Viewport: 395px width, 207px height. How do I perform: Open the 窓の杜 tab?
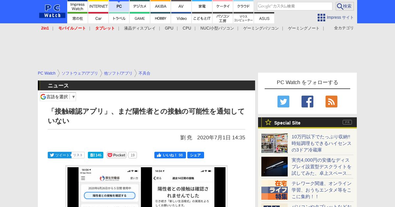[x=78, y=18]
